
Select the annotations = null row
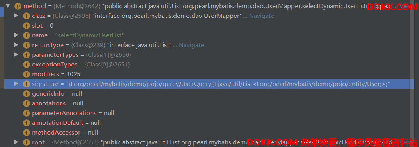tap(209, 103)
